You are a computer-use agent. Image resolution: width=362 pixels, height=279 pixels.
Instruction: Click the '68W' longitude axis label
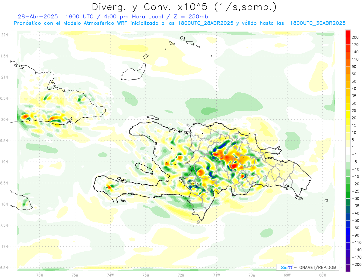[x=322, y=275]
